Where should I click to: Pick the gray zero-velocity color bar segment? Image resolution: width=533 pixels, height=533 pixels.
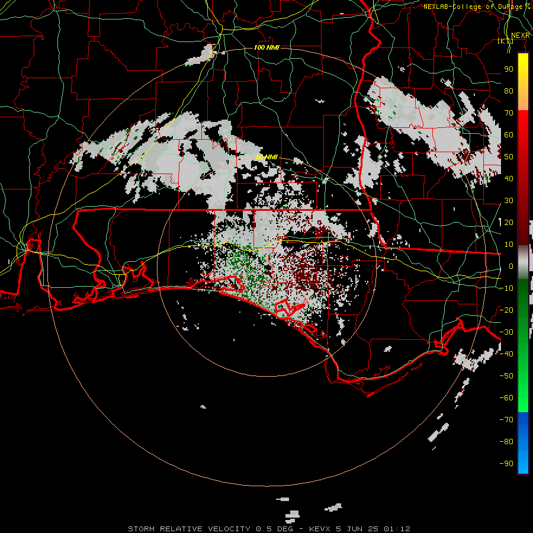point(523,262)
